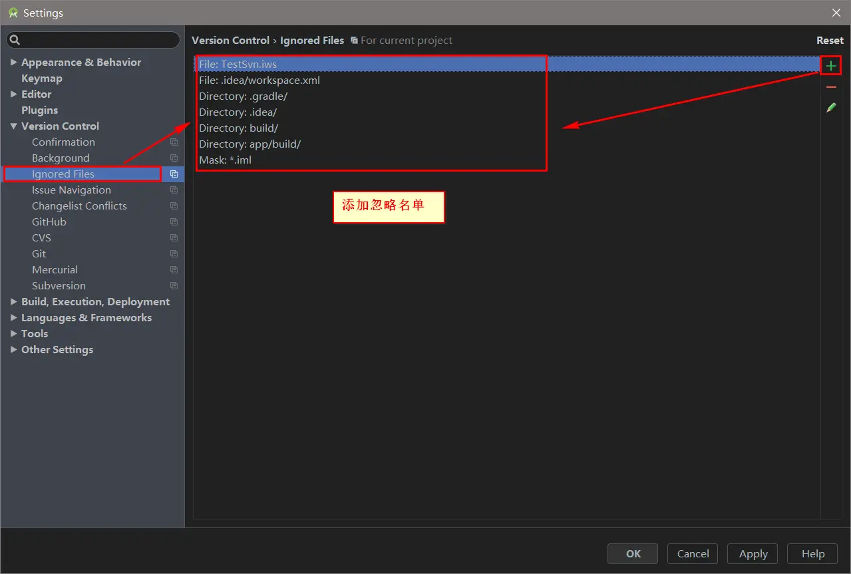
Task: Click the project icon beside CVS
Action: click(x=174, y=238)
